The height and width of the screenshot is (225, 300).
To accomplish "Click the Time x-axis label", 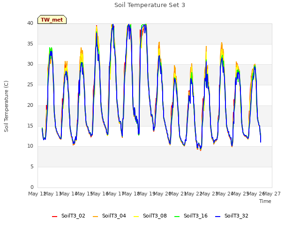I will [x=265, y=201].
